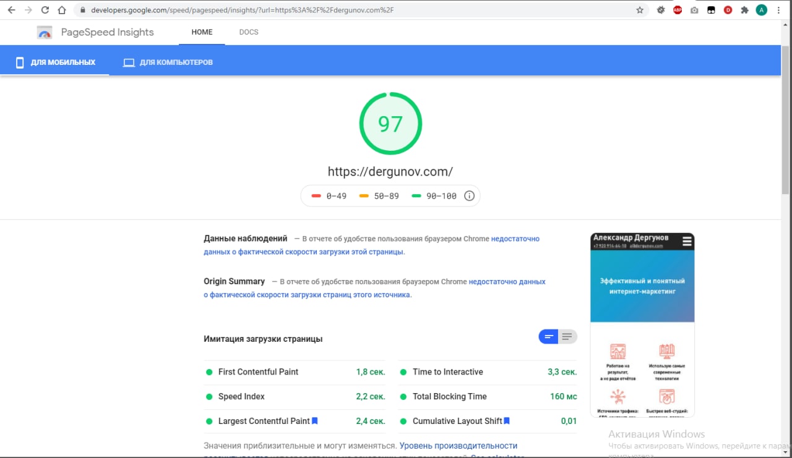792x458 pixels.
Task: Click the https://dergunov.com/ URL text
Action: [x=390, y=171]
